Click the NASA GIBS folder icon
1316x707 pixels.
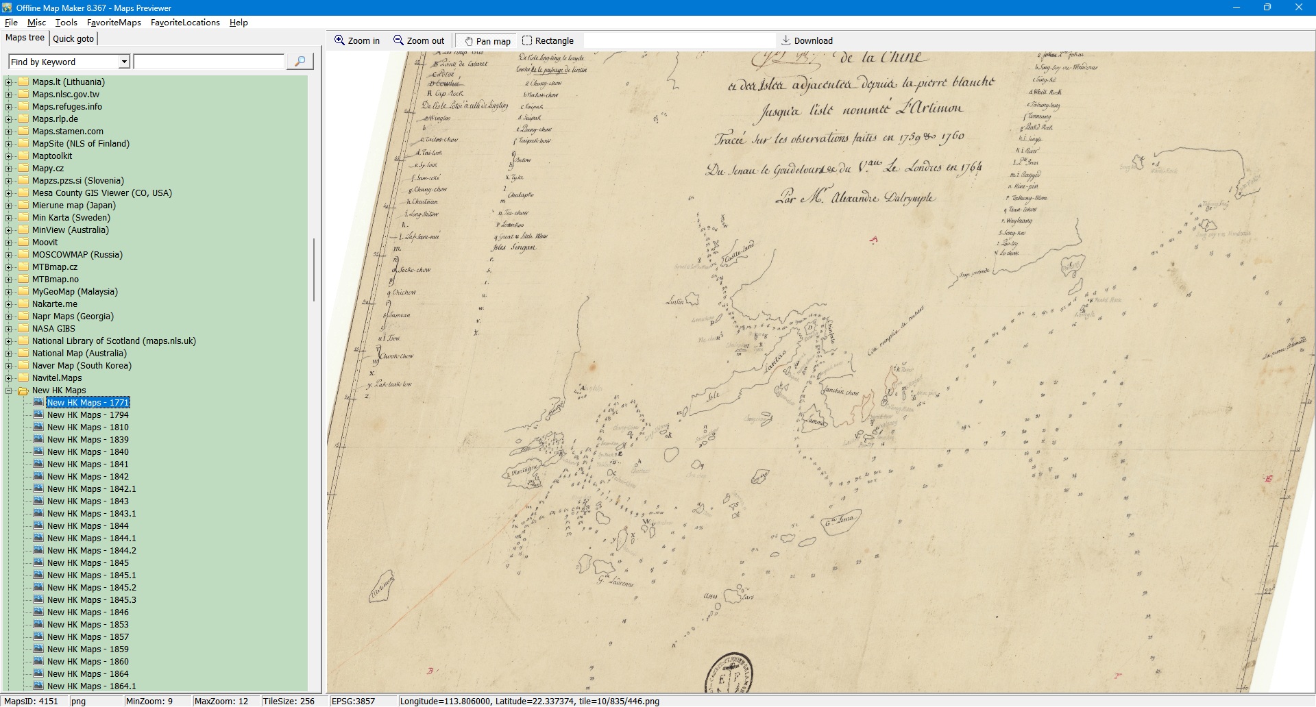[x=23, y=329]
